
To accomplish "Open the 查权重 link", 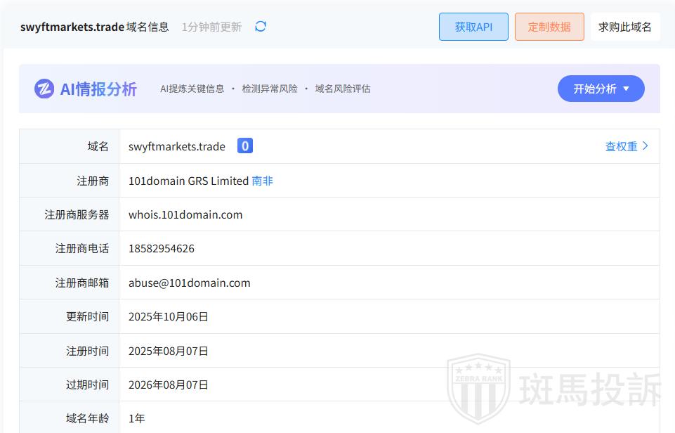I will pyautogui.click(x=621, y=146).
